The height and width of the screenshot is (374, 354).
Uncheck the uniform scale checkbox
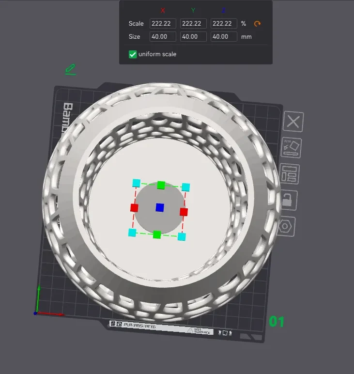(x=133, y=54)
